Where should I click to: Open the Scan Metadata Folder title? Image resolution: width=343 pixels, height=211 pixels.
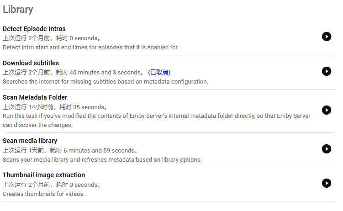[x=35, y=97]
